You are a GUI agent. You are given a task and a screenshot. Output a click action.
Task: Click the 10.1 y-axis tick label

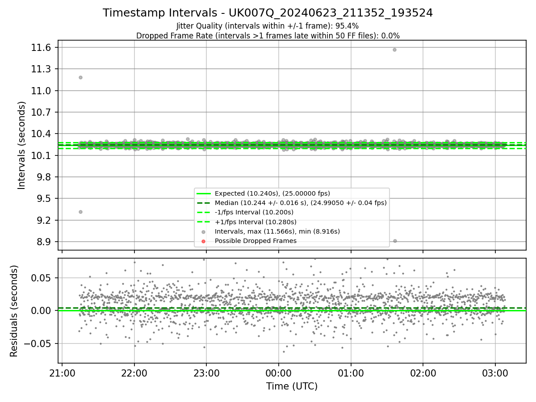[x=42, y=155]
